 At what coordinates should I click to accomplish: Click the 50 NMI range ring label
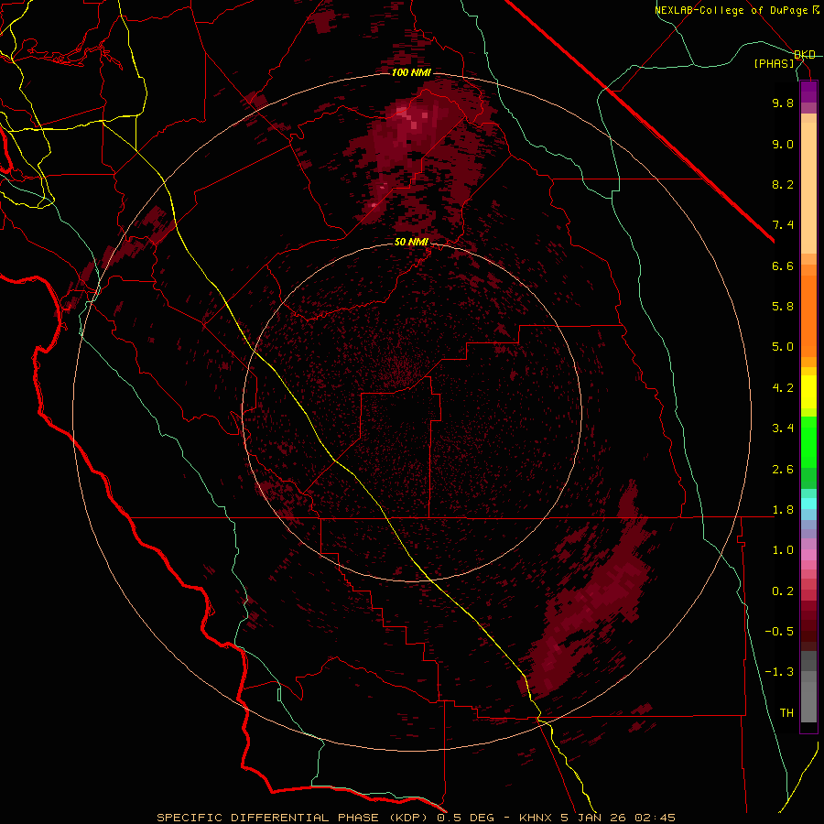click(411, 242)
